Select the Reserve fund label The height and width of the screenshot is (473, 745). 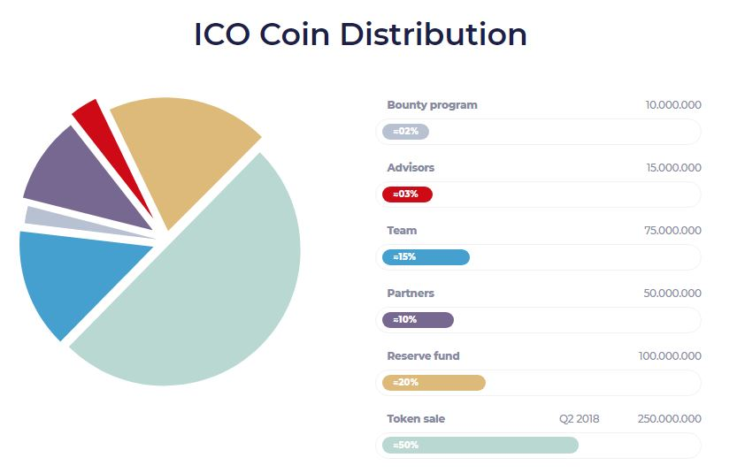click(x=423, y=355)
